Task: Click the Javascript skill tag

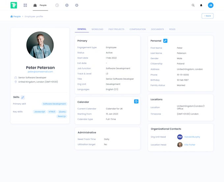Action: point(40,112)
